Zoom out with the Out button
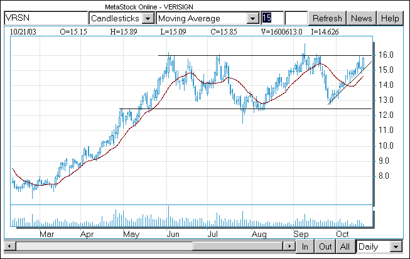Screen dimensions: 410x259 [x=325, y=246]
